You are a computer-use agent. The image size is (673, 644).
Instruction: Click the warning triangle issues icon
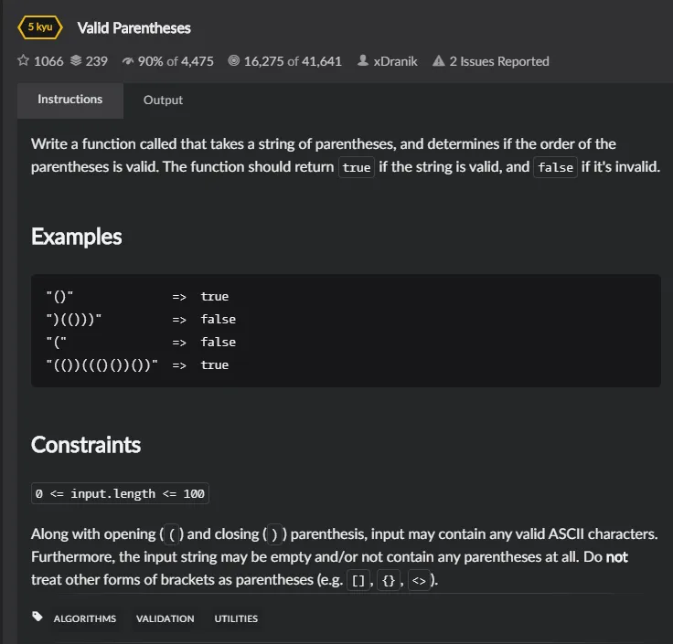coord(438,61)
